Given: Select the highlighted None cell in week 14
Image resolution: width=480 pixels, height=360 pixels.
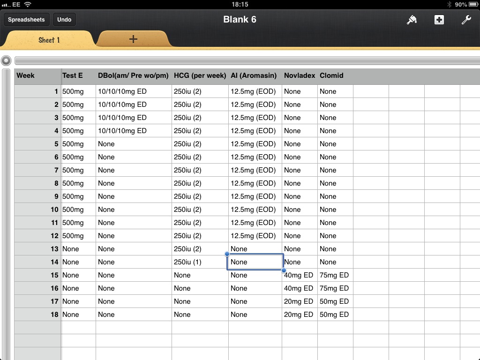Looking at the screenshot, I should tap(255, 262).
